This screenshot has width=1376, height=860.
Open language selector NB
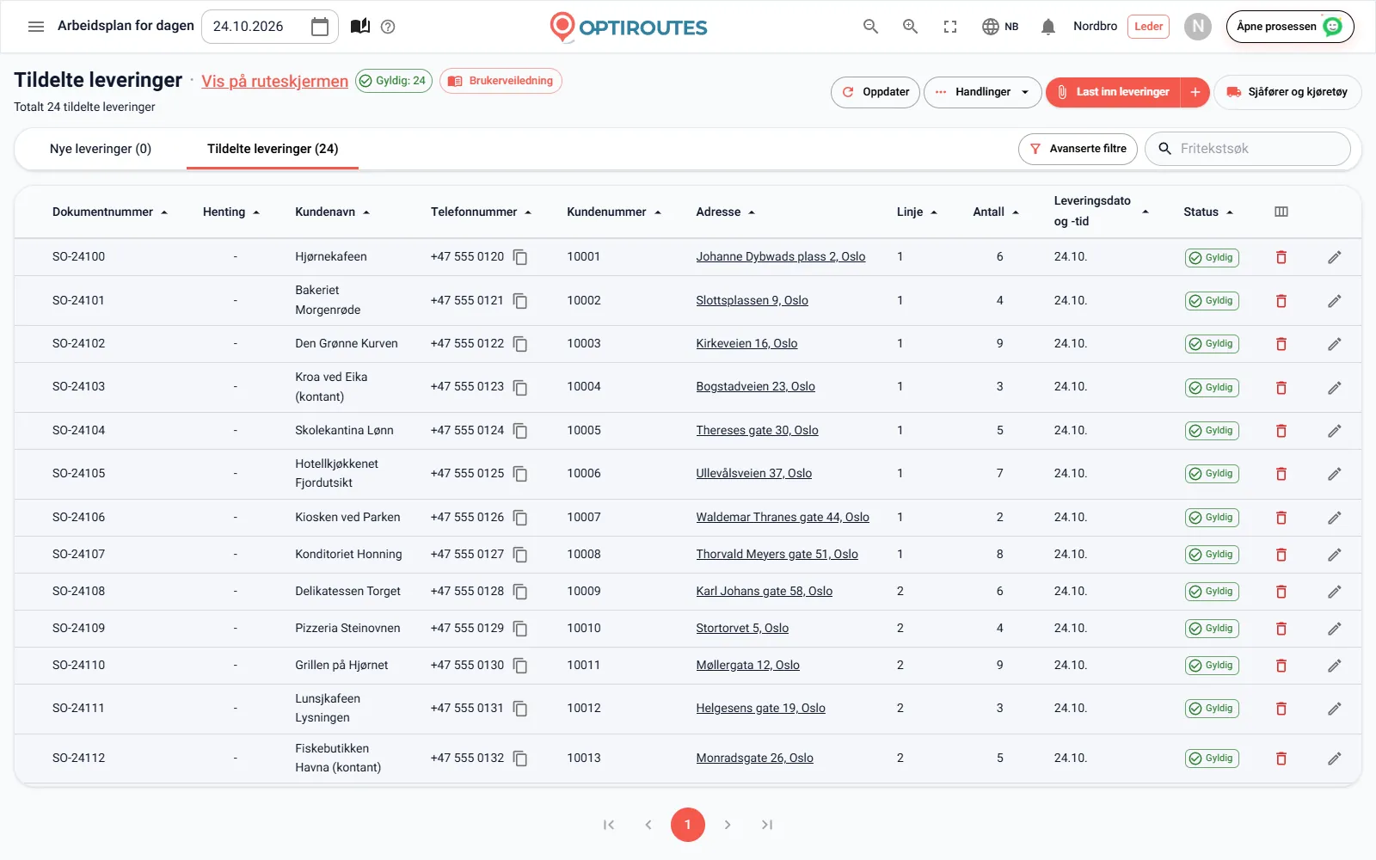1000,27
